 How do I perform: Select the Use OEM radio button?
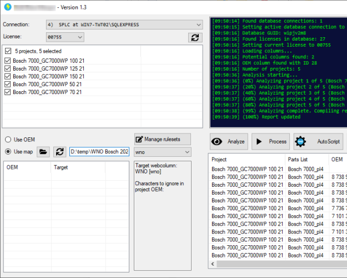pos(9,139)
